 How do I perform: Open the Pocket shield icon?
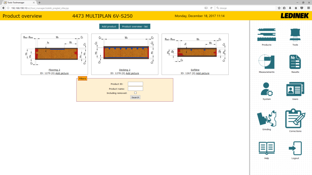click(302, 8)
